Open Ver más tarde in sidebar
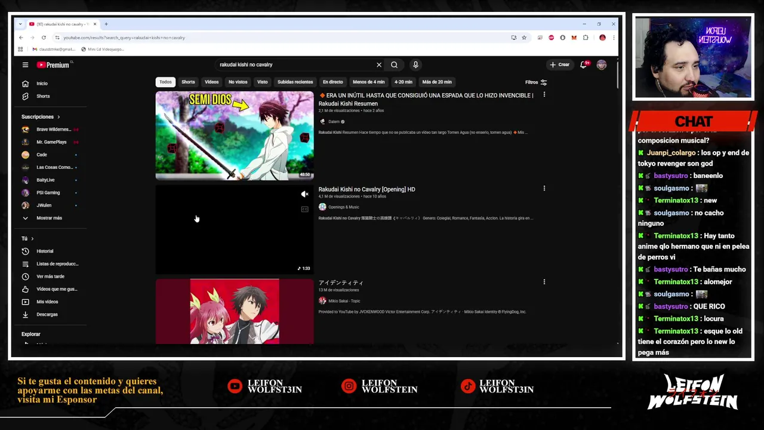 pos(51,277)
